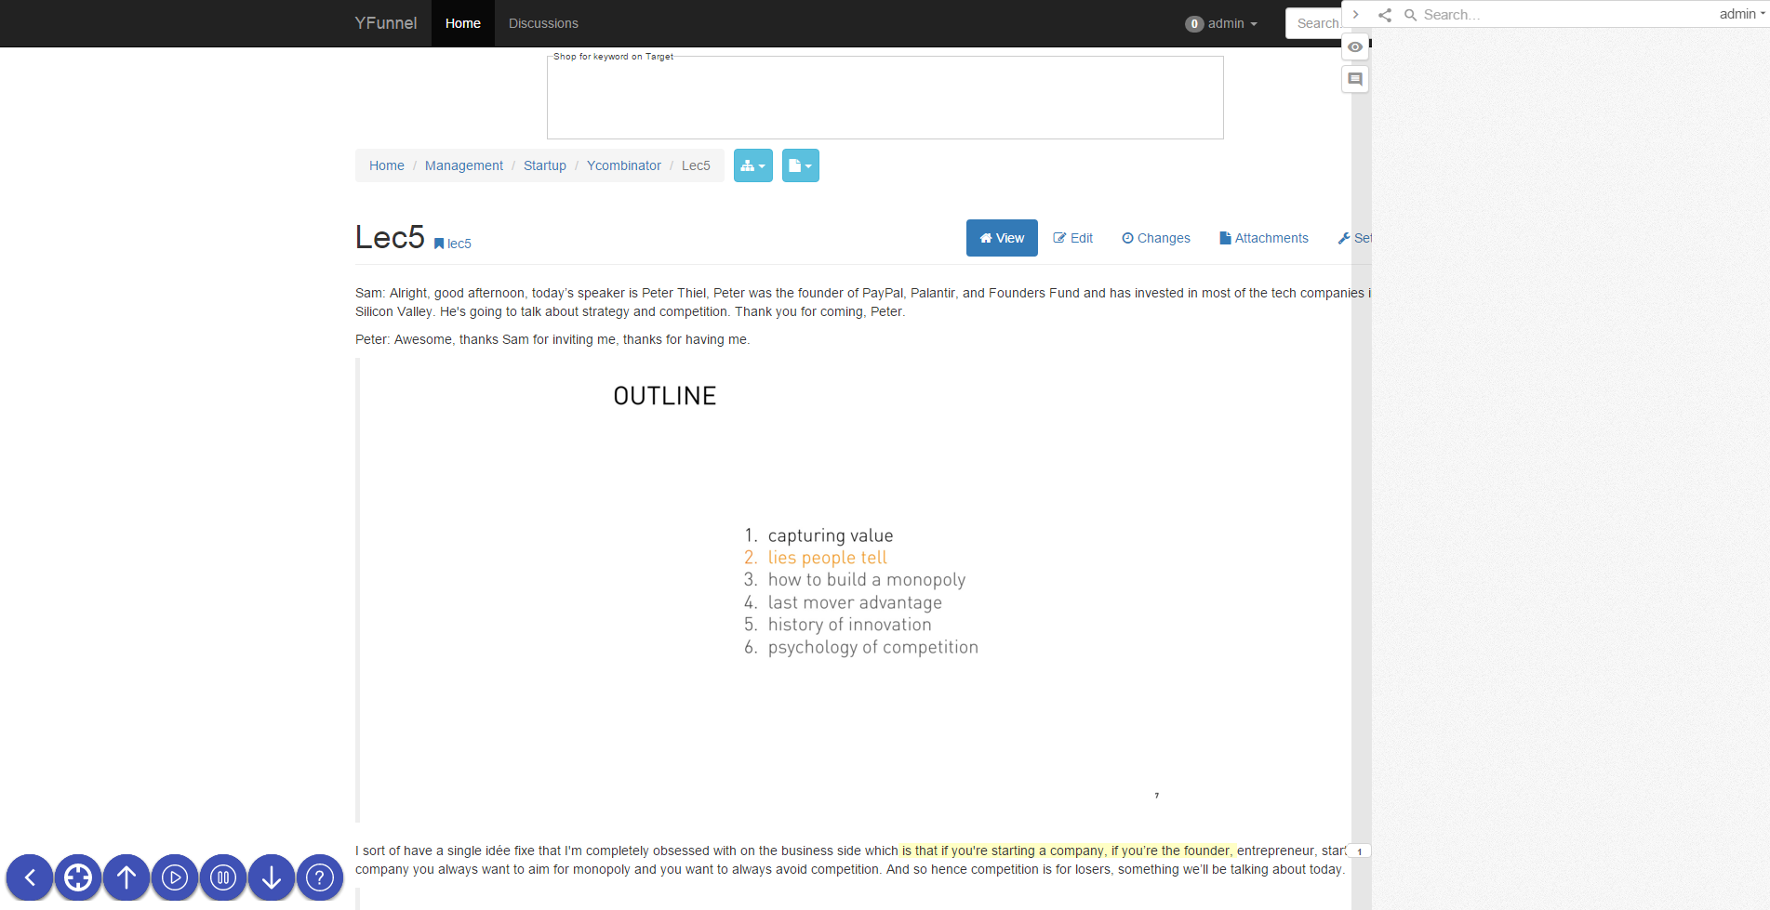Collapse the side panel with the chevron
1770x910 pixels.
(1356, 15)
